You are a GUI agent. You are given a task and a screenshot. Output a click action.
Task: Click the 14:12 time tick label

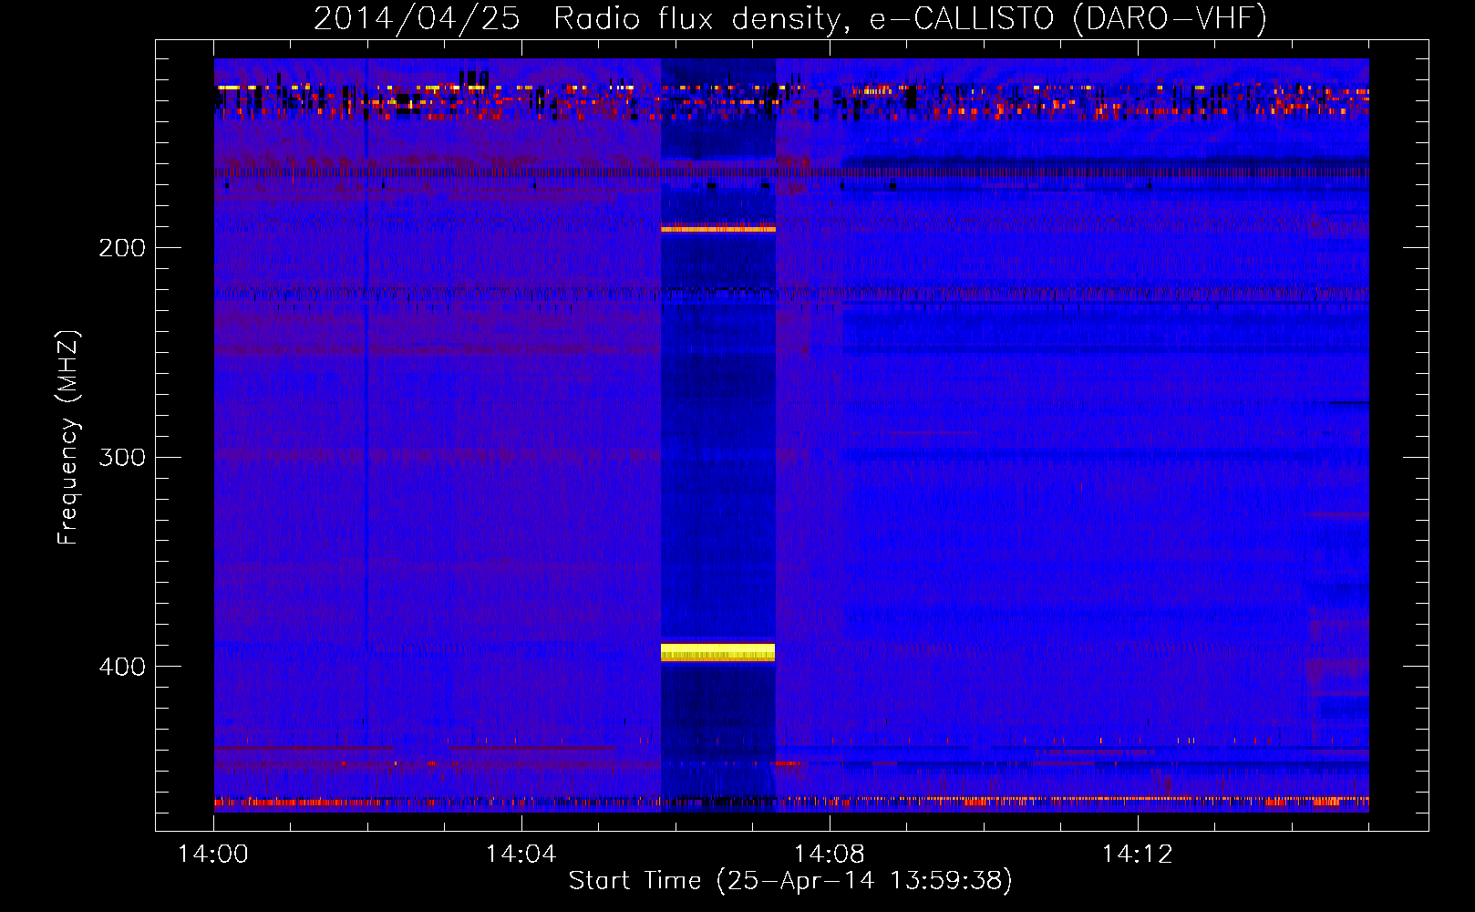point(1137,855)
